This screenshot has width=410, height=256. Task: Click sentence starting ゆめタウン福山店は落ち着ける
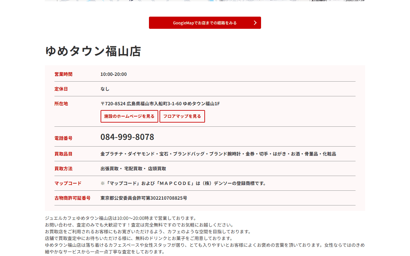coord(205,248)
